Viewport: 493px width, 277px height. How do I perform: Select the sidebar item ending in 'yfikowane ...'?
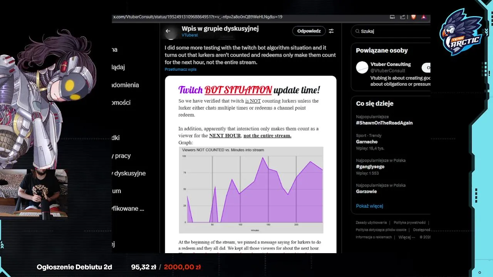tap(128, 209)
